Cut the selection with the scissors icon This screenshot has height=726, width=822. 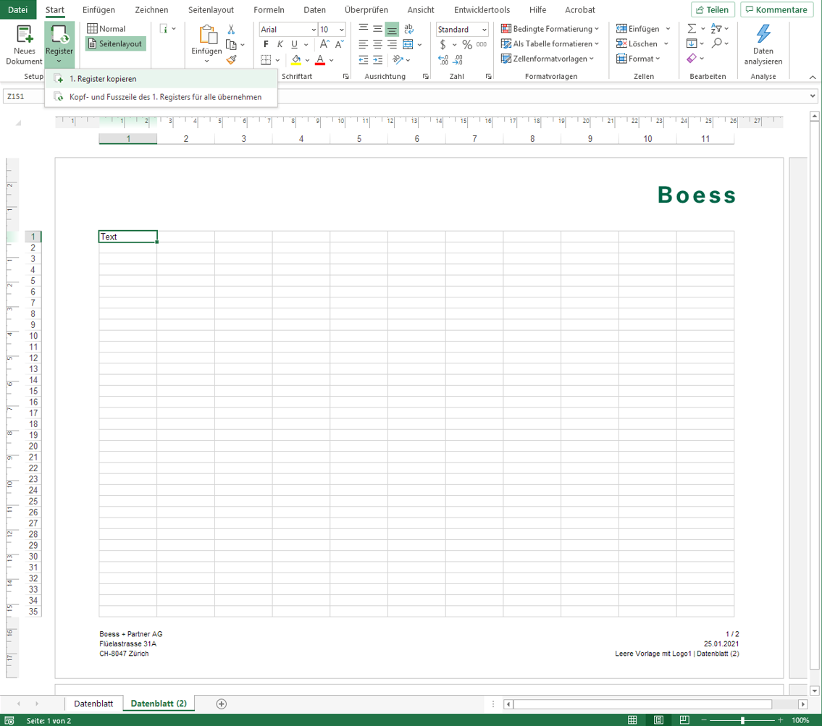click(231, 30)
